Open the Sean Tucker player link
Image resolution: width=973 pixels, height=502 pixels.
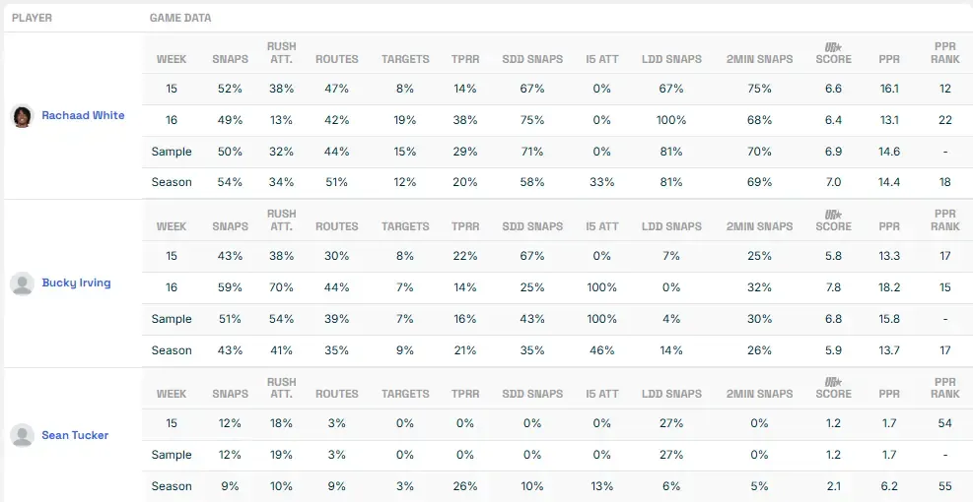pyautogui.click(x=75, y=435)
